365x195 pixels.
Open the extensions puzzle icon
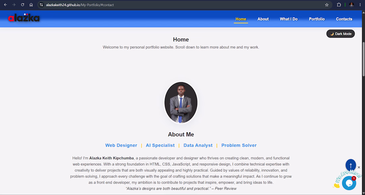[x=339, y=5]
